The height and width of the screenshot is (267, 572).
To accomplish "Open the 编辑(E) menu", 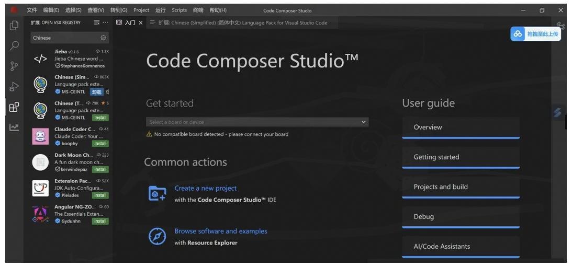I will [51, 10].
